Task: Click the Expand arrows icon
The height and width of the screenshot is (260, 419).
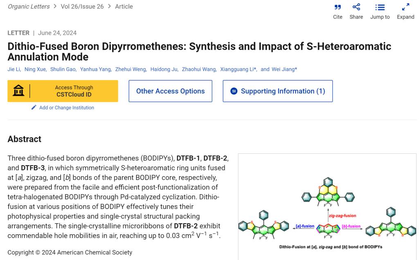Action: (405, 7)
